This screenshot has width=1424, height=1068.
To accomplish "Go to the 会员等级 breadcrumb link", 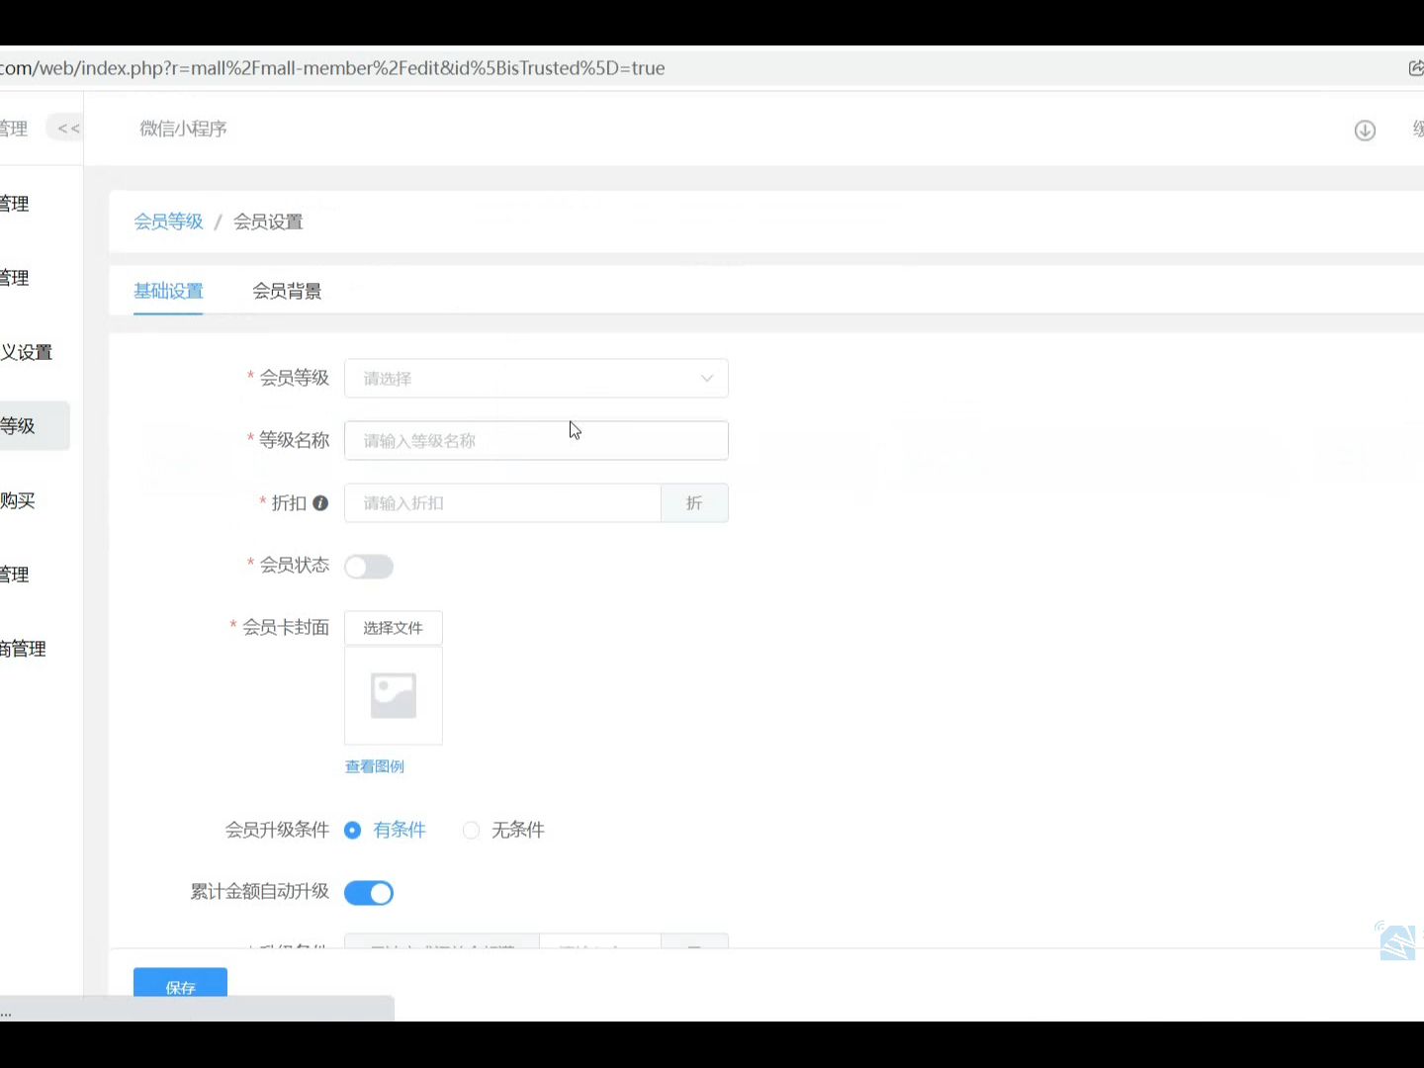I will pos(168,222).
